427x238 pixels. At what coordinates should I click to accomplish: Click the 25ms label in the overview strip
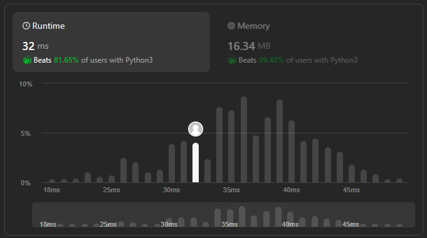108,224
